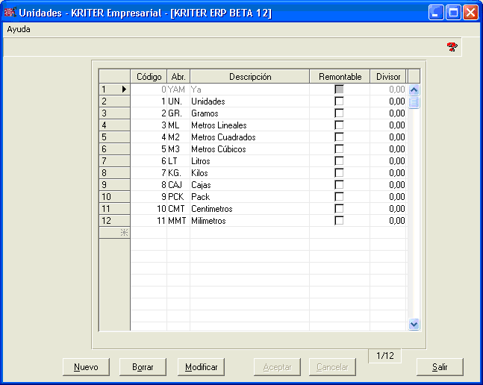Image resolution: width=483 pixels, height=385 pixels.
Task: Select row header number 5
Action: pyautogui.click(x=114, y=137)
